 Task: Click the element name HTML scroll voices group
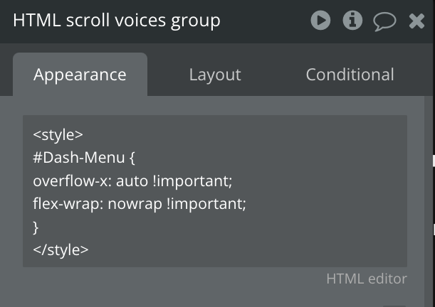point(117,21)
